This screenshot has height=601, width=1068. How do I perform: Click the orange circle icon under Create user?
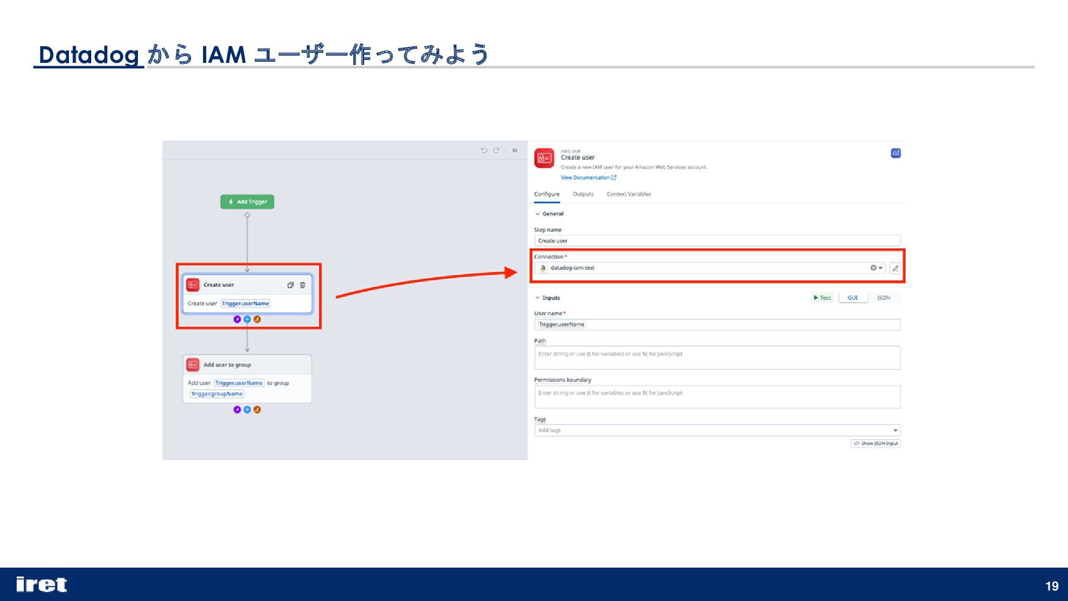pos(257,319)
